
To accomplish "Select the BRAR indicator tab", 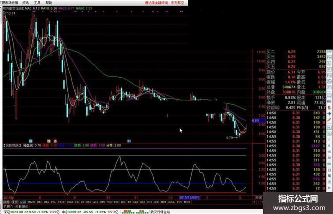I will point(70,202).
